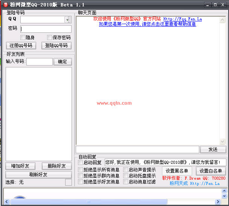Click the bottom panel scroll up arrow
This screenshot has height=206, width=229.
coord(224,191)
